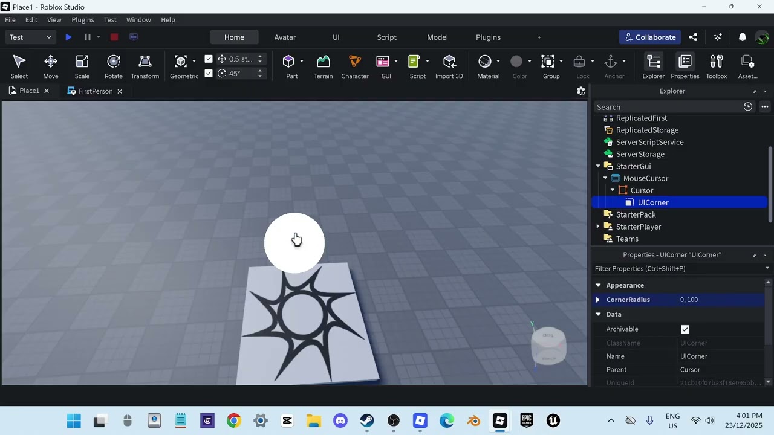Close the FirstPerson tab
Screen dimensions: 774x435
pyautogui.click(x=120, y=91)
